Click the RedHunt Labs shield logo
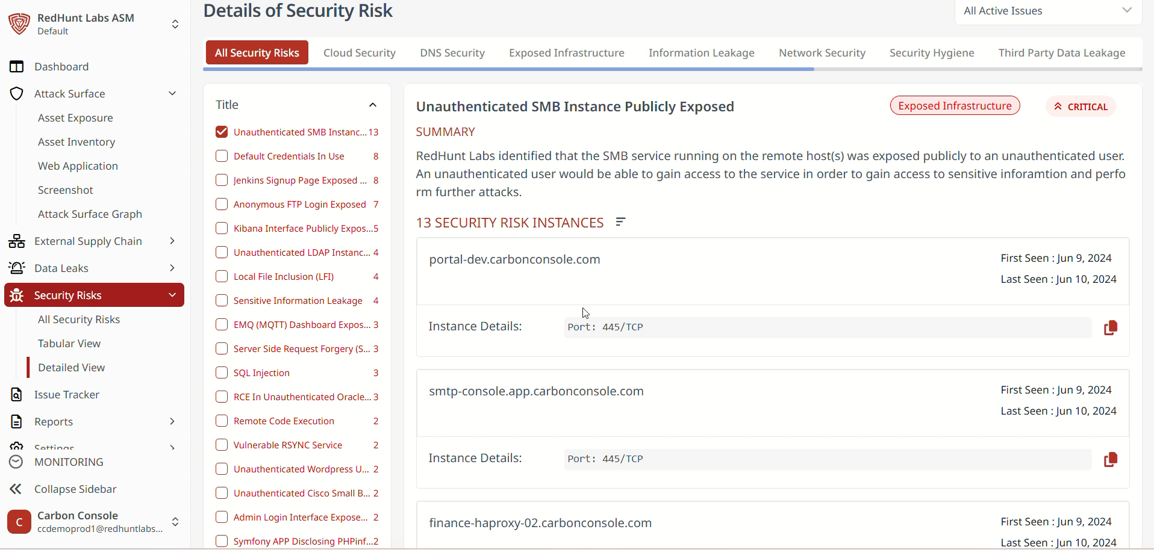The width and height of the screenshot is (1154, 550). (19, 24)
